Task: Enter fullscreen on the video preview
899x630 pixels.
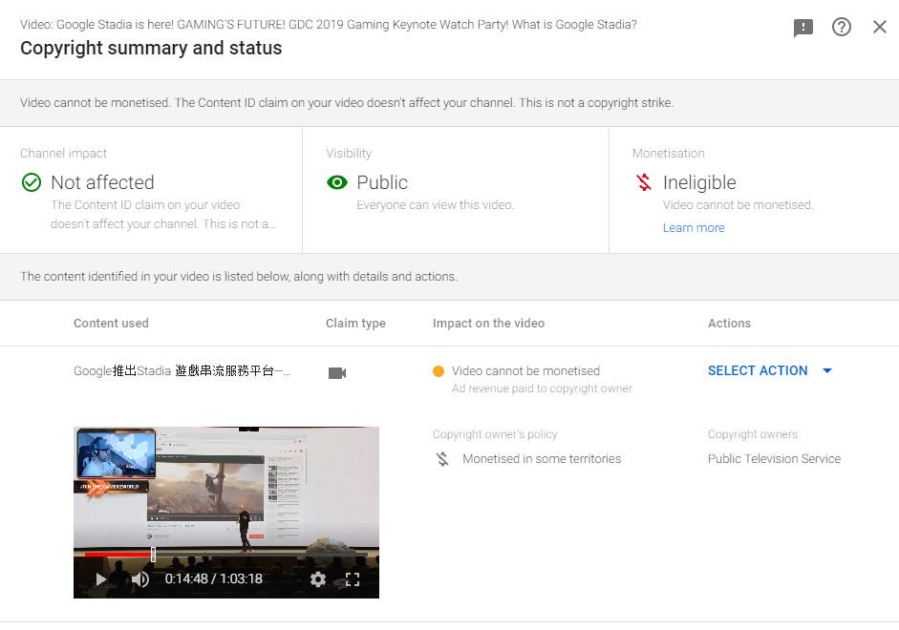Action: (x=353, y=579)
